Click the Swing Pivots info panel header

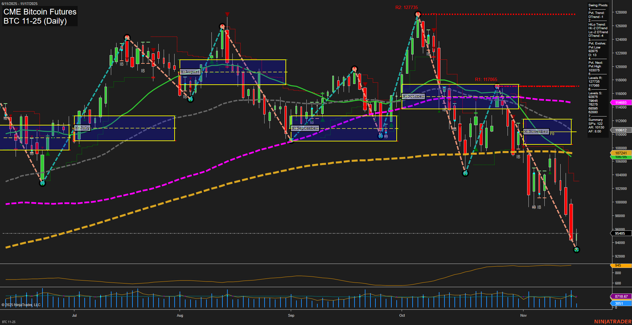(598, 5)
